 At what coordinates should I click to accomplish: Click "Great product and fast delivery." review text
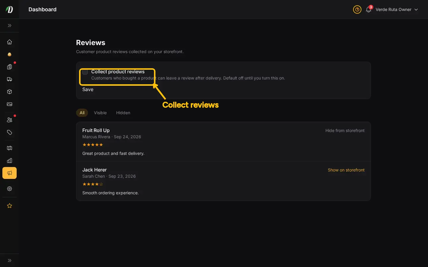point(113,153)
